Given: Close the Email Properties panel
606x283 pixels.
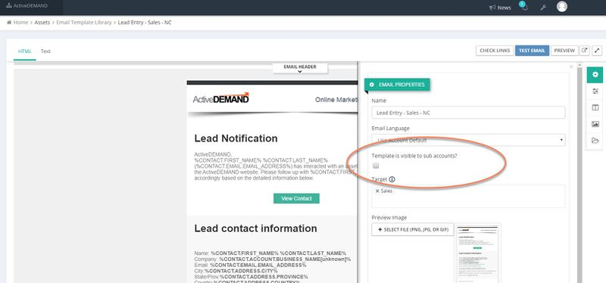Looking at the screenshot, I should pos(571,67).
